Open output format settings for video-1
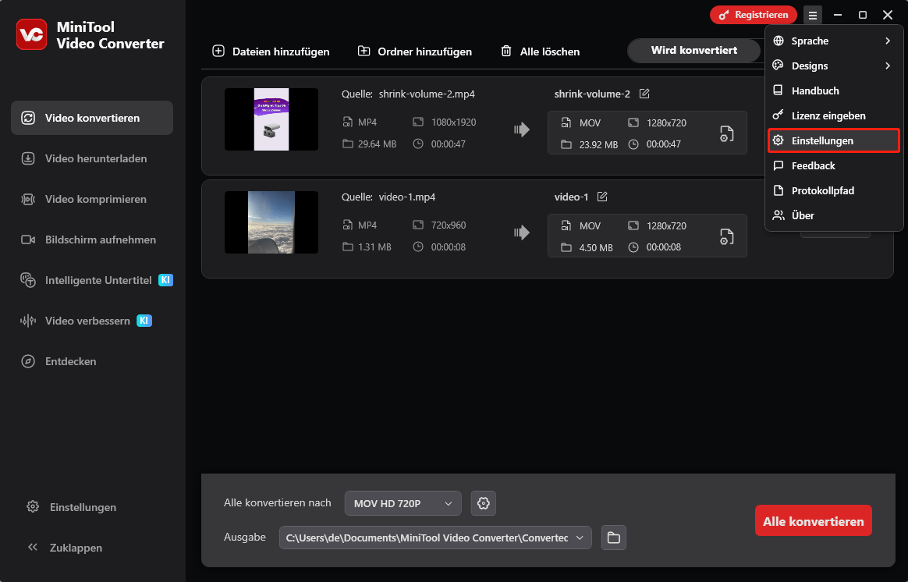This screenshot has height=582, width=908. click(727, 237)
